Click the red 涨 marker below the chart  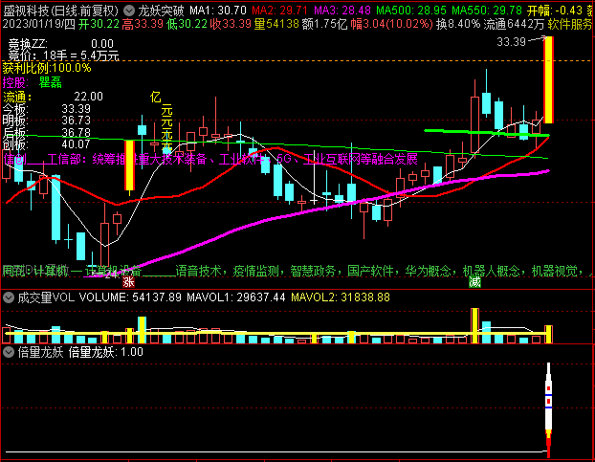(x=128, y=282)
